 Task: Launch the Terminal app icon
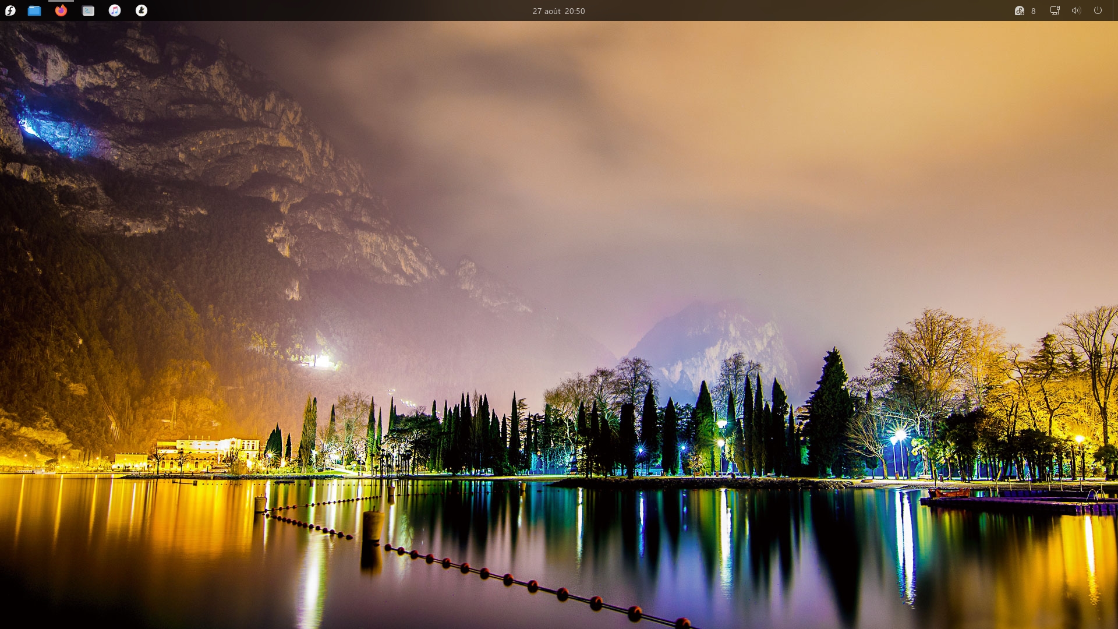click(88, 10)
